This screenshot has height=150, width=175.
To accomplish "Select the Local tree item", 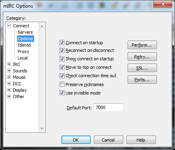I will coord(22,58).
